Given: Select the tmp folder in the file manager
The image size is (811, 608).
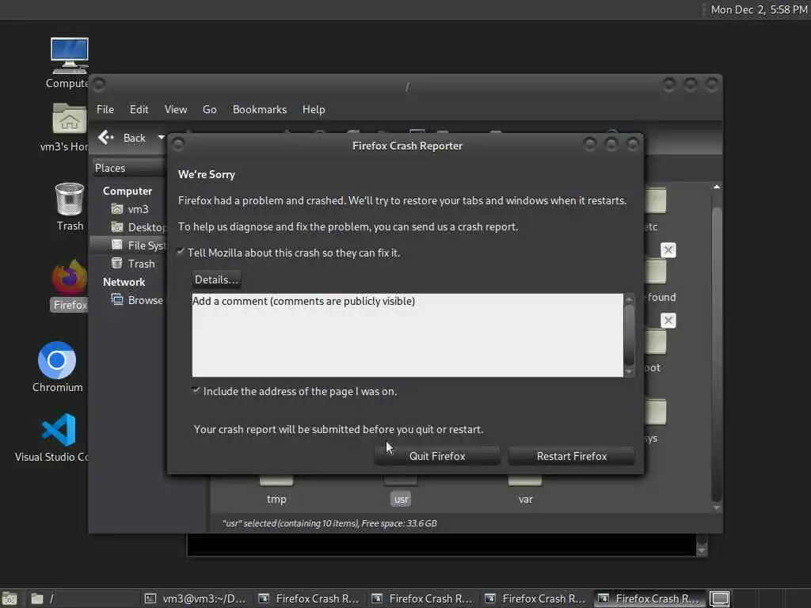Looking at the screenshot, I should click(276, 491).
